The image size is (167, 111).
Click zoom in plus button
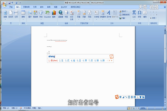click(163, 108)
